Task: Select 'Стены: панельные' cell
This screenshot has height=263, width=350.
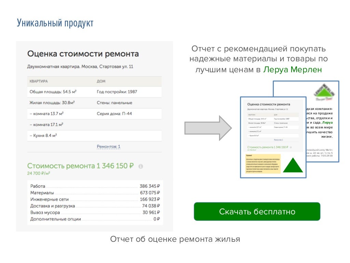Action: tap(115, 103)
